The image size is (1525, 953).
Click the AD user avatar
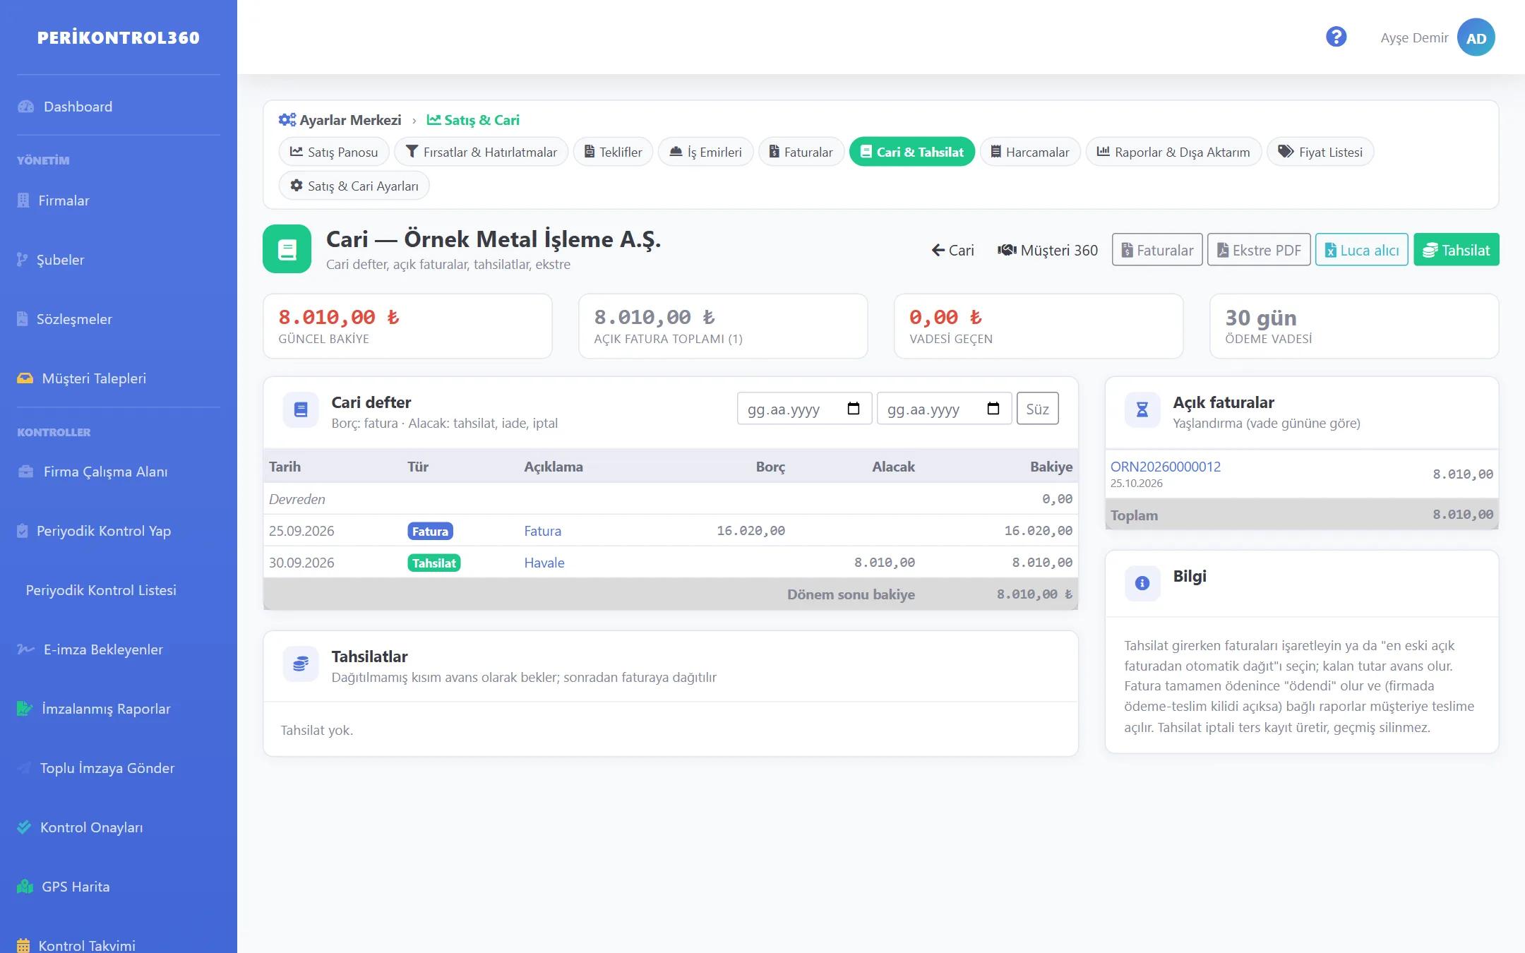point(1476,37)
